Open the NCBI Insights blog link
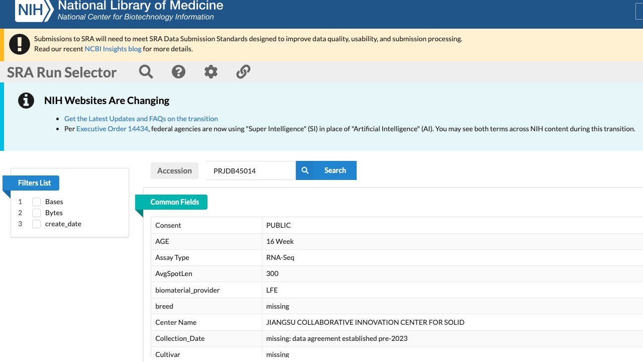This screenshot has height=362, width=643. (x=113, y=49)
